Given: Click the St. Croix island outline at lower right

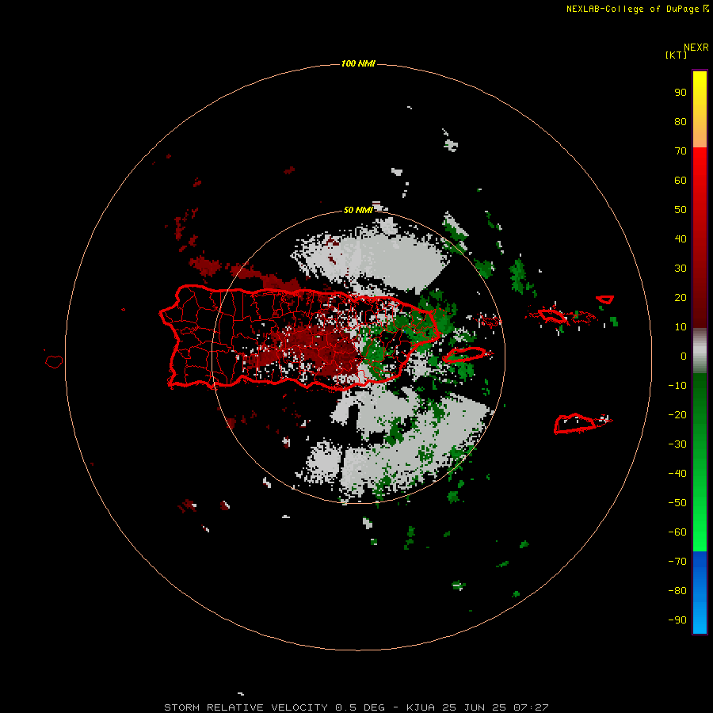Looking at the screenshot, I should click(575, 423).
